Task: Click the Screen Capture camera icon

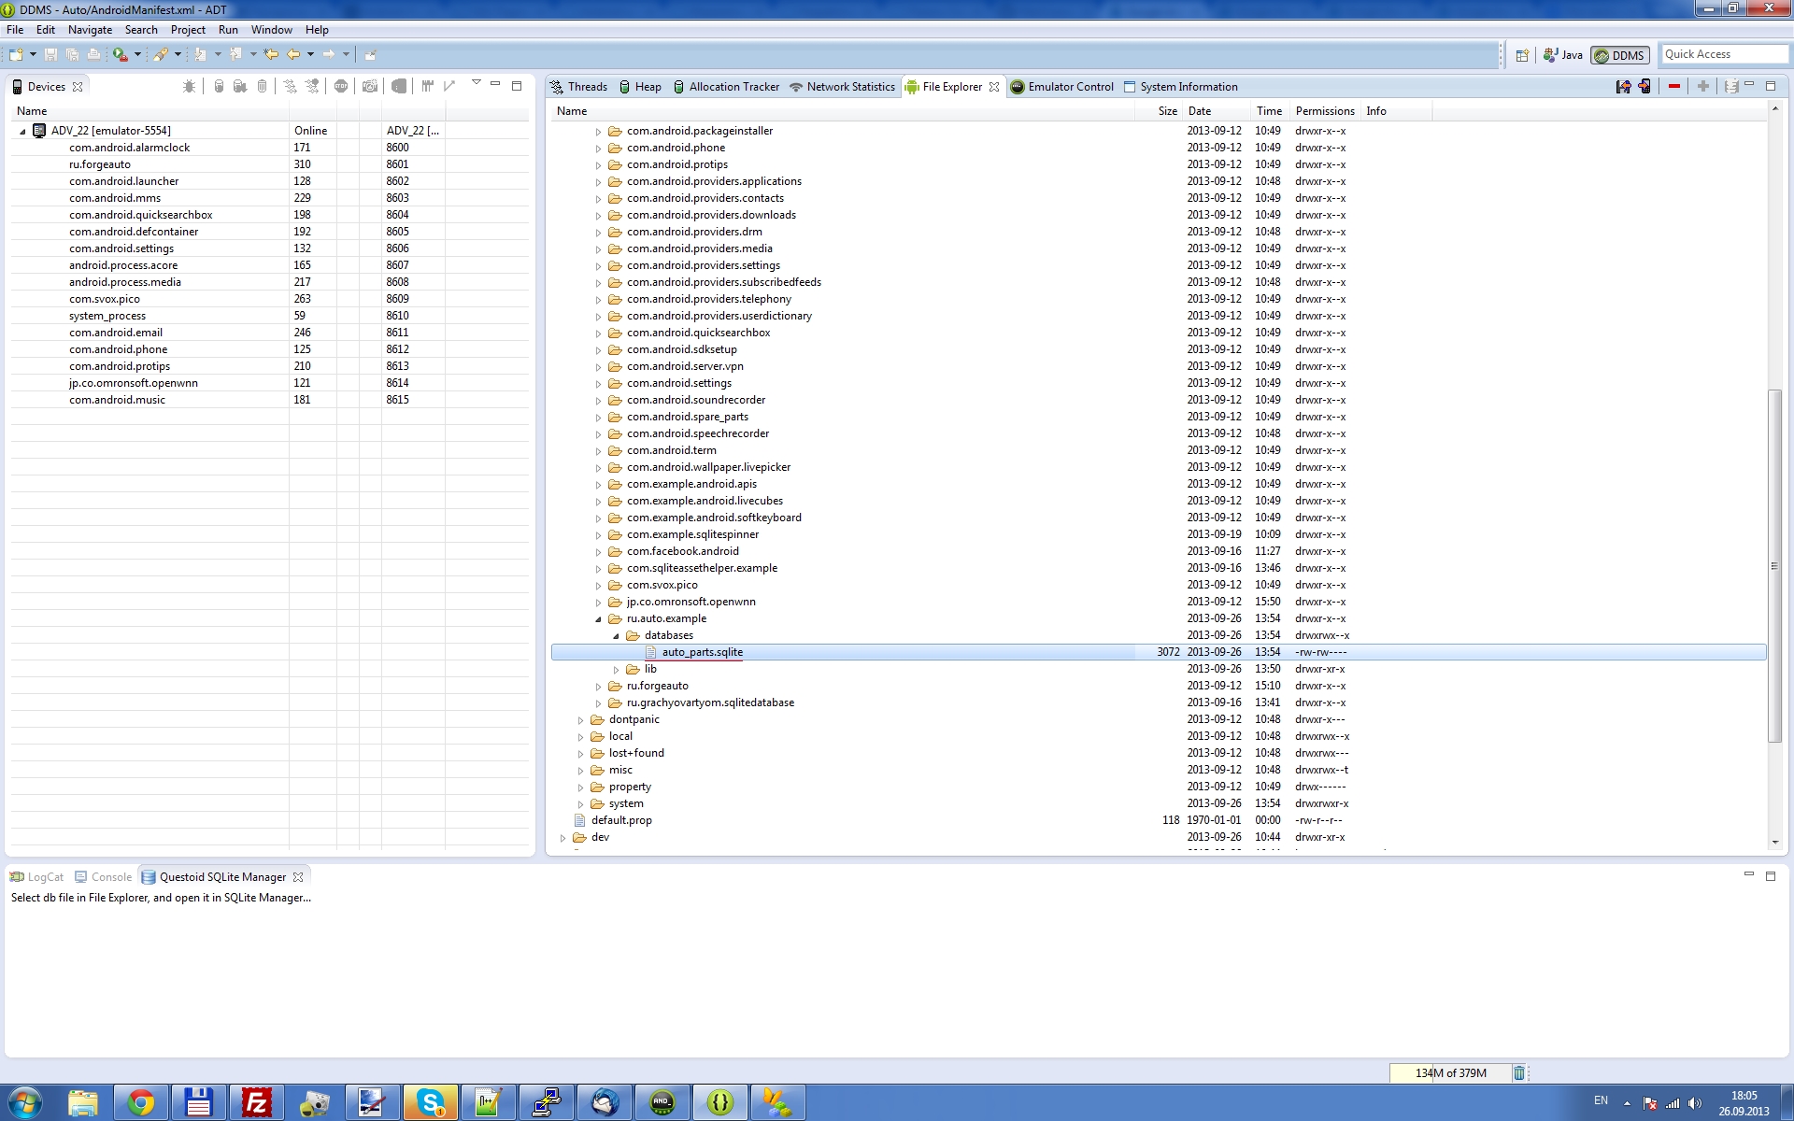Action: click(370, 86)
